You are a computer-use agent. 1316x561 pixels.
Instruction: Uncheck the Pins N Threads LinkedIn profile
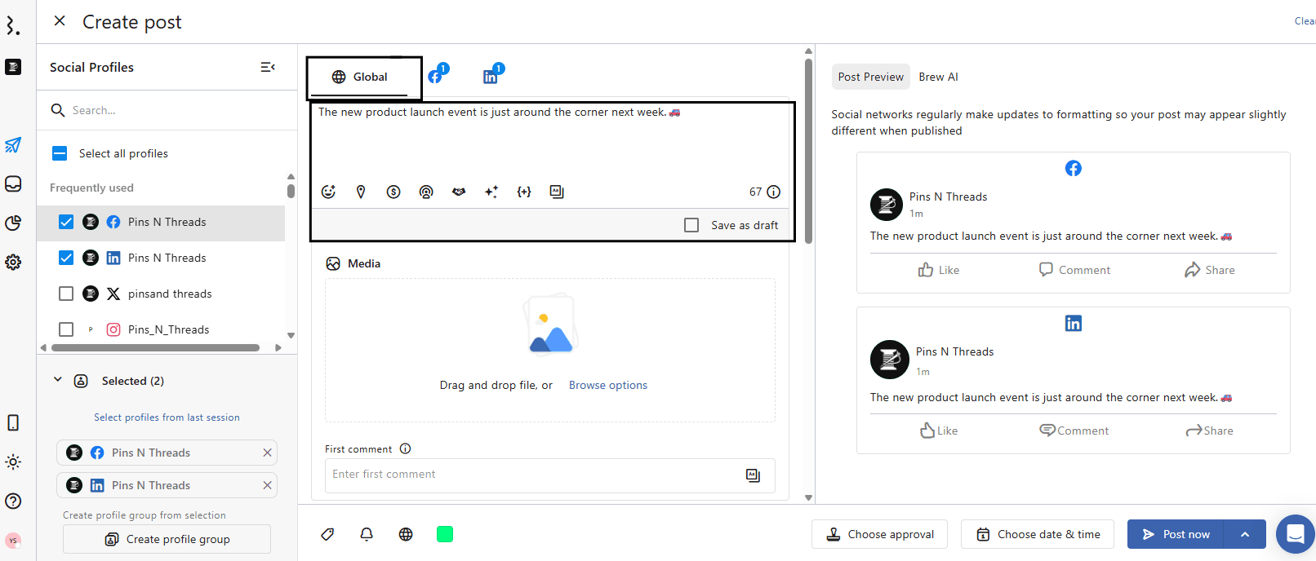point(66,258)
